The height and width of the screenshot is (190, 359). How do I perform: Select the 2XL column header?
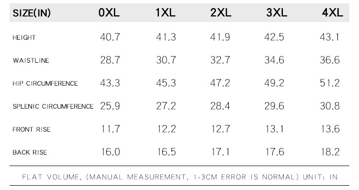pyautogui.click(x=221, y=12)
